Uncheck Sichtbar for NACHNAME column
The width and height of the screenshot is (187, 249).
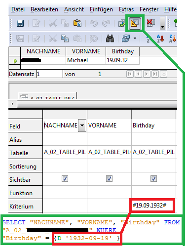point(65,178)
